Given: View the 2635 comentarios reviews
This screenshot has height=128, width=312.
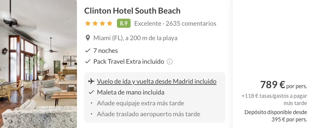Looking at the screenshot, I should tap(191, 23).
